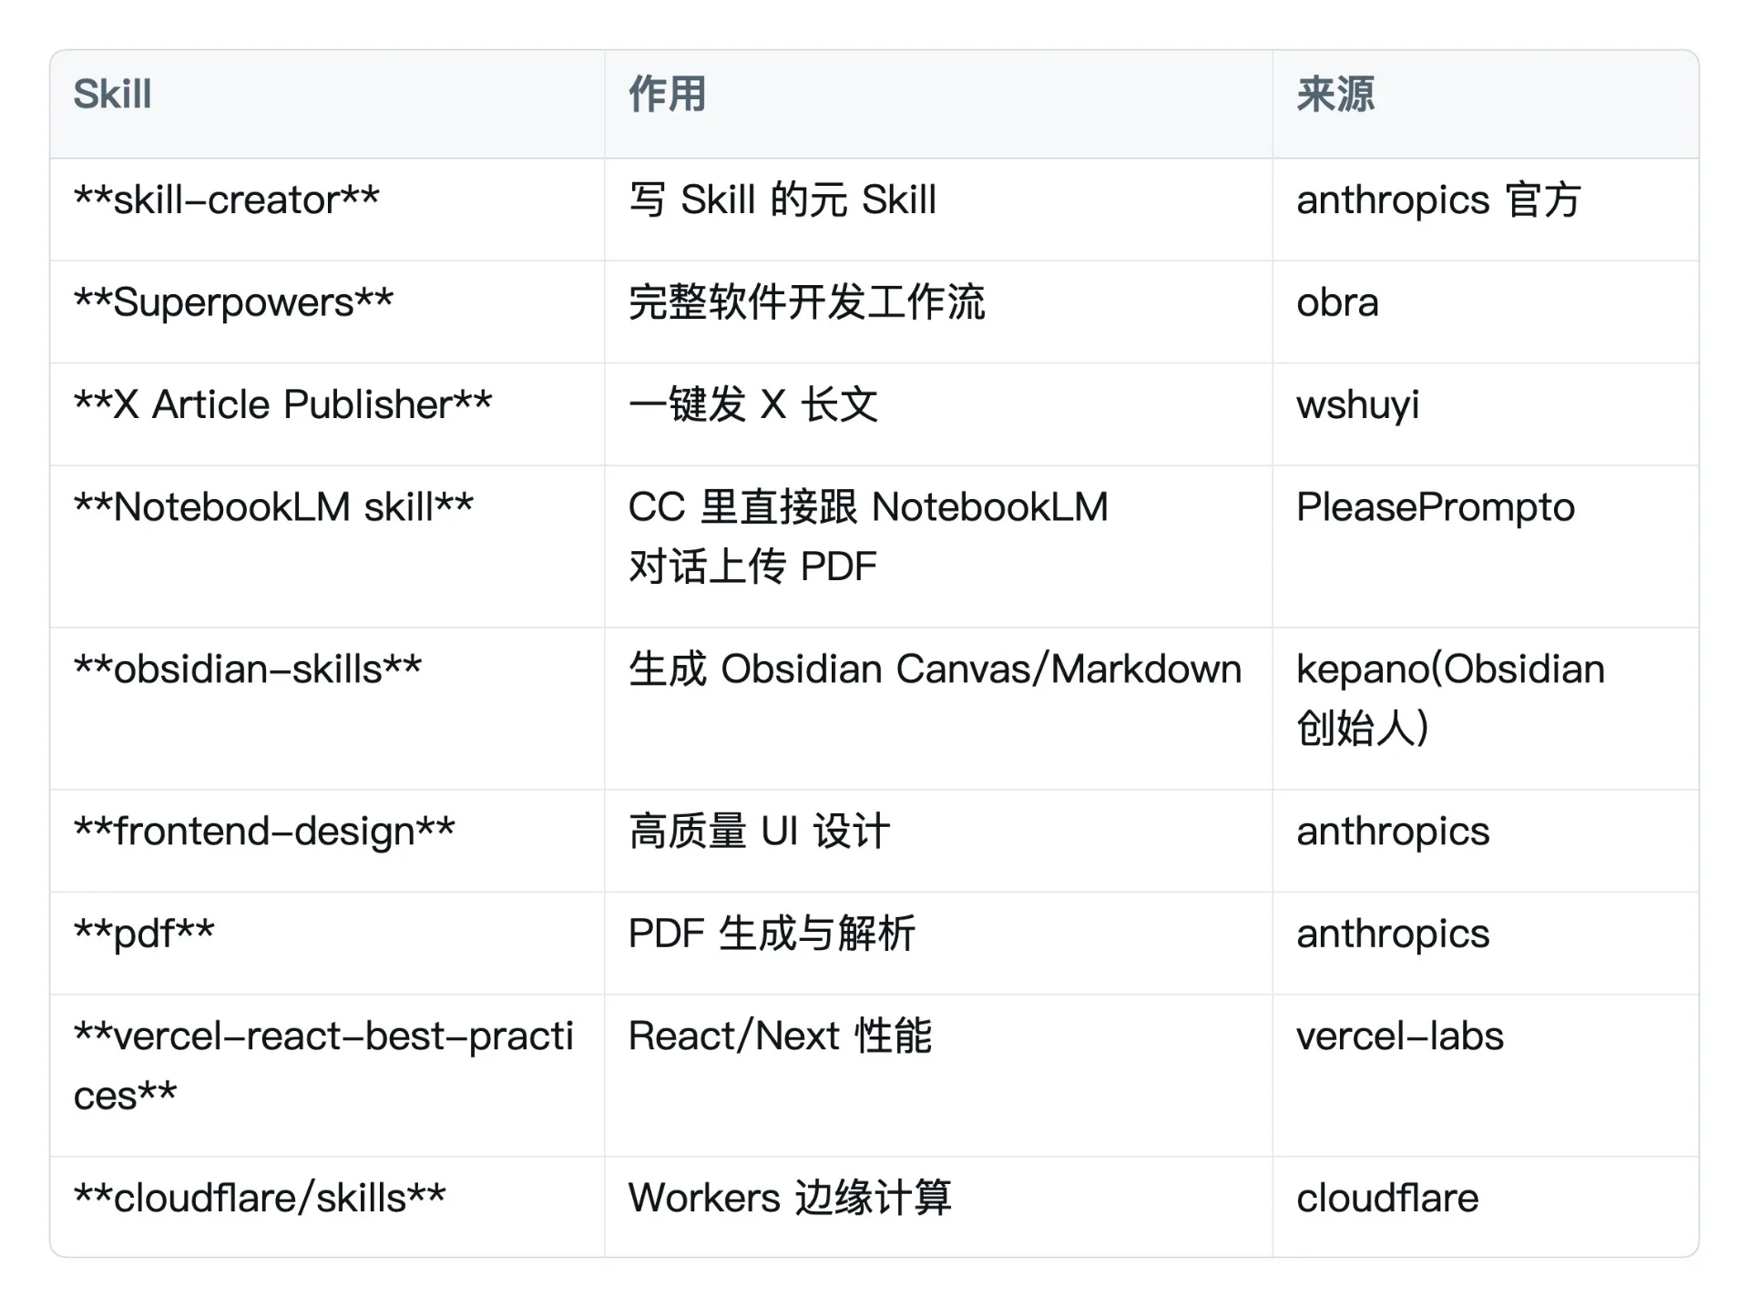Select the **frontend-design** skill name
1749x1307 pixels.
click(264, 832)
